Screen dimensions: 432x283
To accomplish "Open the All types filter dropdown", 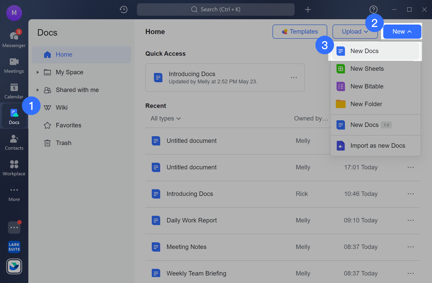I will point(166,119).
